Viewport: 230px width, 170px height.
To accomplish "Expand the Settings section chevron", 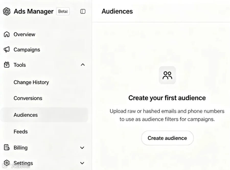I will tap(82, 163).
